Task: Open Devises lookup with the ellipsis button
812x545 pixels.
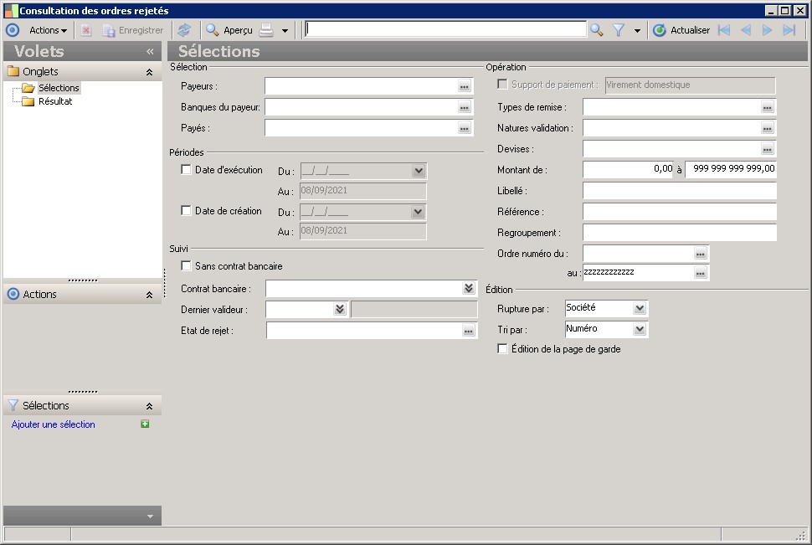Action: point(767,149)
